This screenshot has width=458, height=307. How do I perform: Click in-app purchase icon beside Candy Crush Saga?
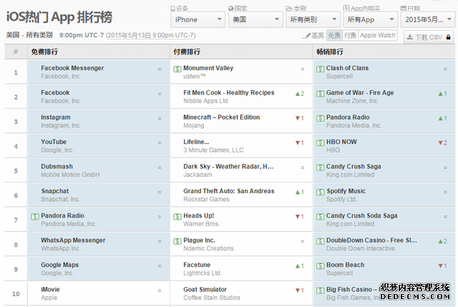point(320,167)
